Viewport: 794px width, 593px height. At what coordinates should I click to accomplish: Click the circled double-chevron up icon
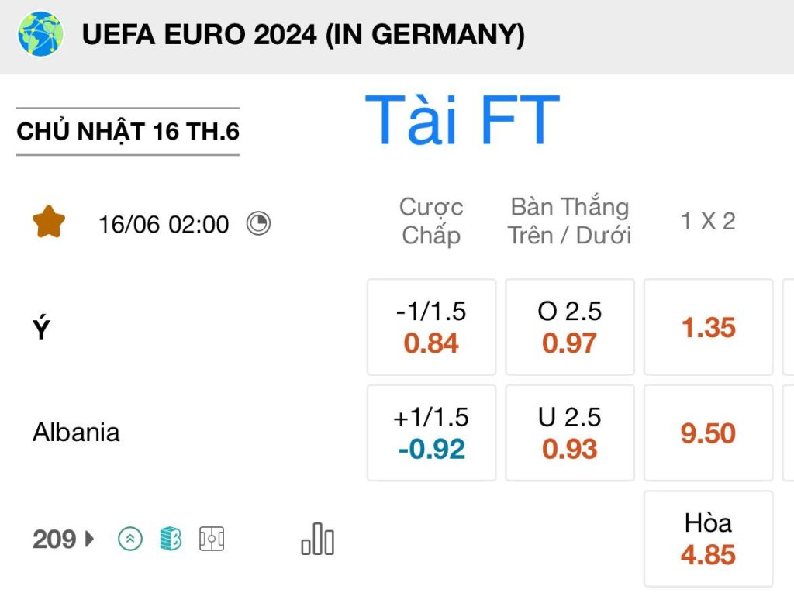(130, 539)
